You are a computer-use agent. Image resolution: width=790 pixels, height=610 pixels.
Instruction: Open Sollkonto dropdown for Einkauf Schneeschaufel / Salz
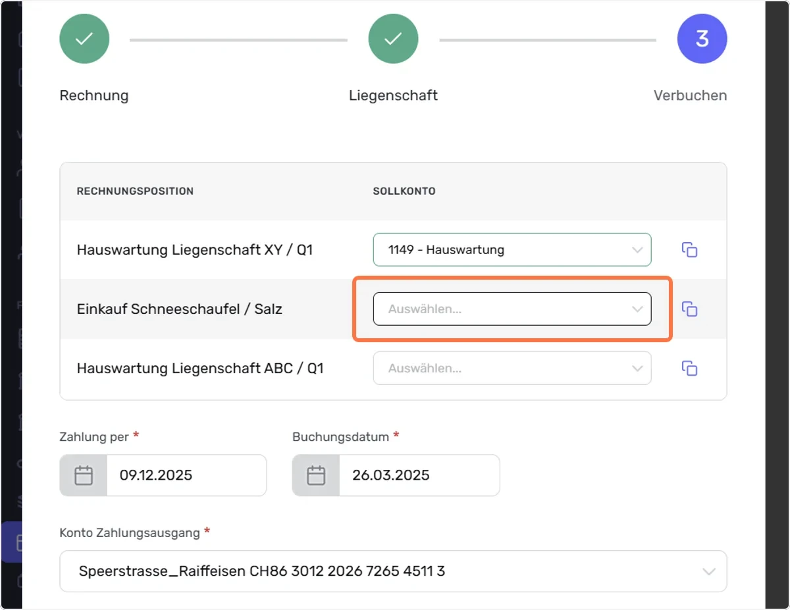coord(512,309)
